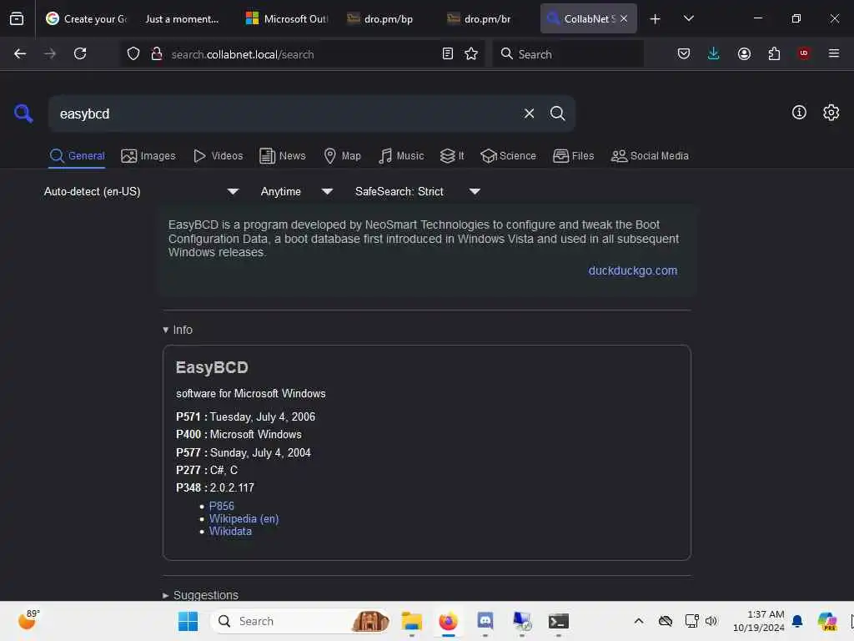Select the Images search category
This screenshot has height=641, width=854.
click(x=148, y=156)
